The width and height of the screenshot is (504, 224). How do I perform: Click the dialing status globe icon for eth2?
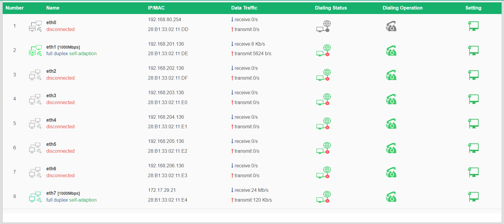(x=324, y=75)
